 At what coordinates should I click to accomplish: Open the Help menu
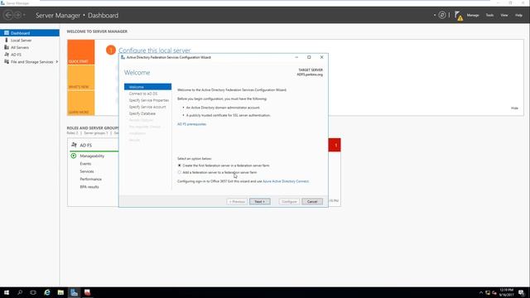(x=518, y=15)
